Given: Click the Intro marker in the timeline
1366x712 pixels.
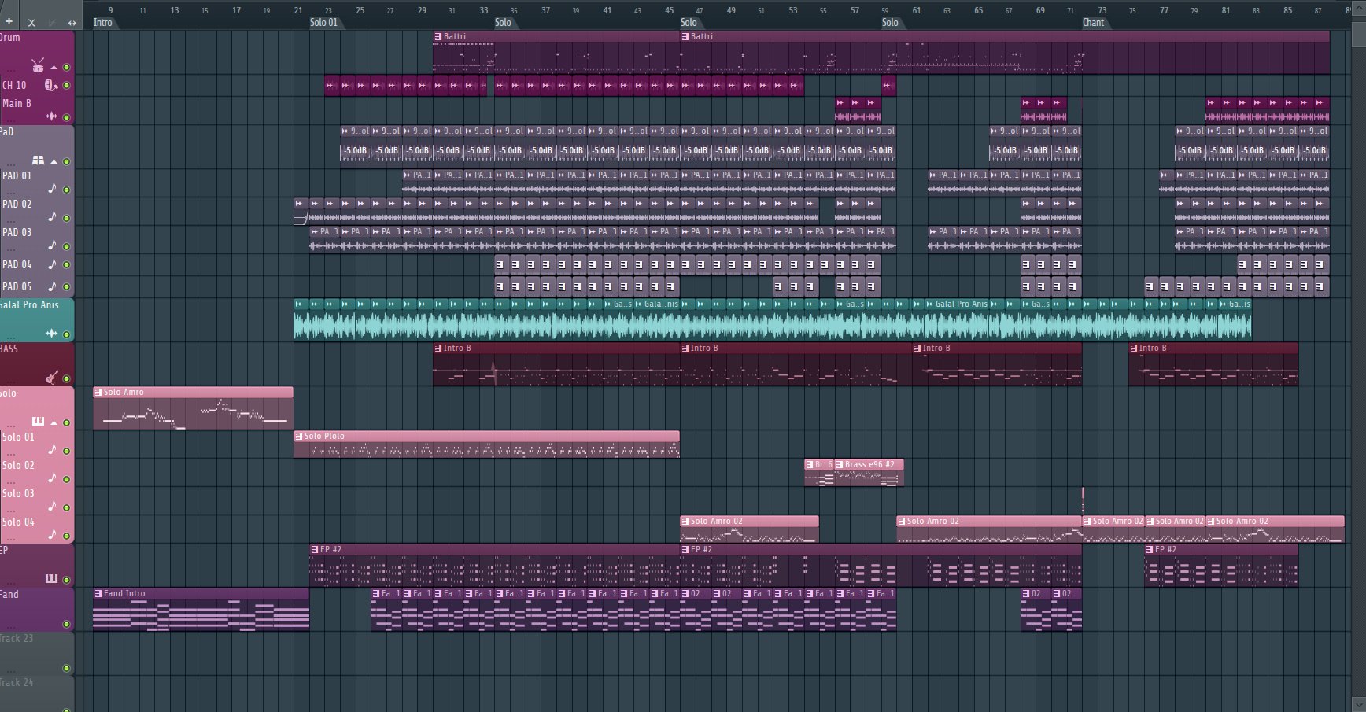Looking at the screenshot, I should 103,23.
